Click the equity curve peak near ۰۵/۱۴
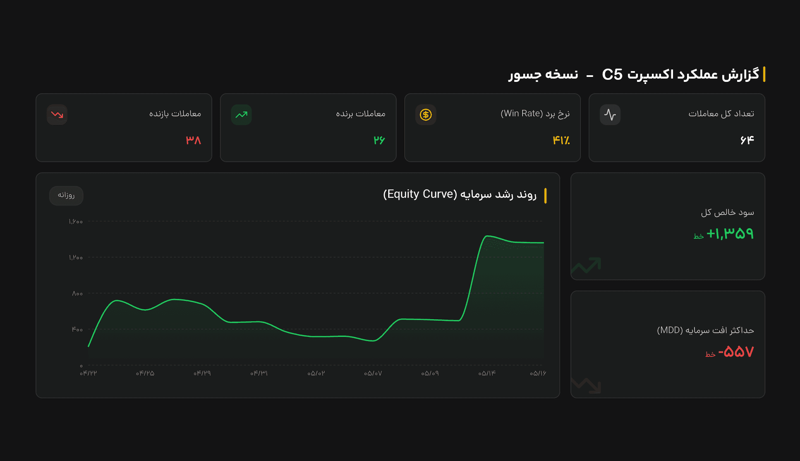800x461 pixels. (x=487, y=236)
